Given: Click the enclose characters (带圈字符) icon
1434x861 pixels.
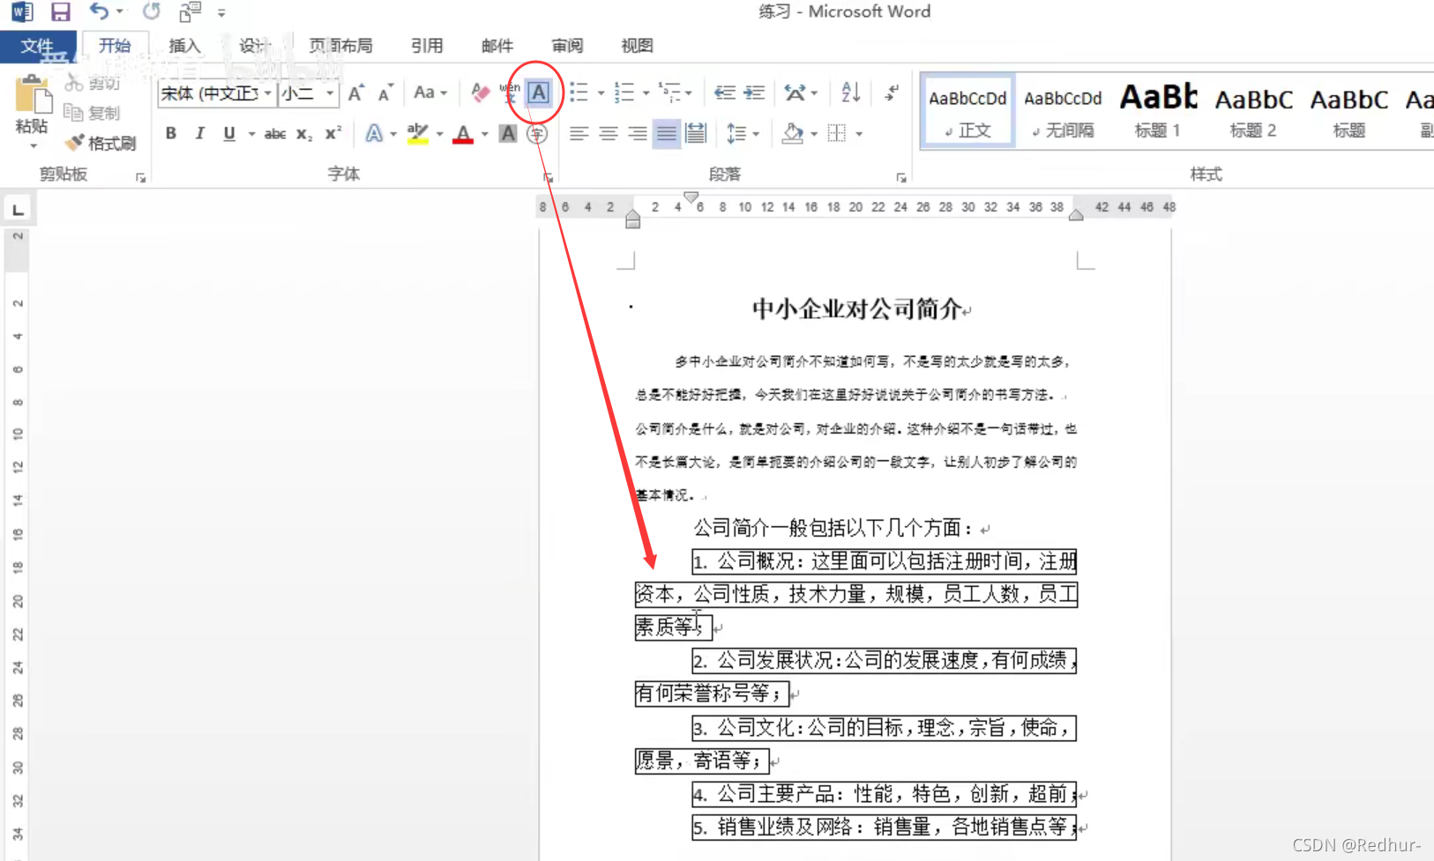Looking at the screenshot, I should 535,133.
